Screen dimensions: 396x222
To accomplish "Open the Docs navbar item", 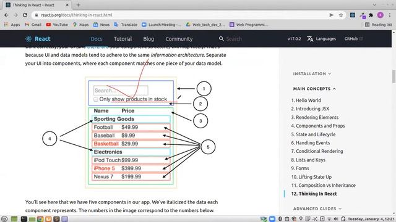I will (x=97, y=39).
